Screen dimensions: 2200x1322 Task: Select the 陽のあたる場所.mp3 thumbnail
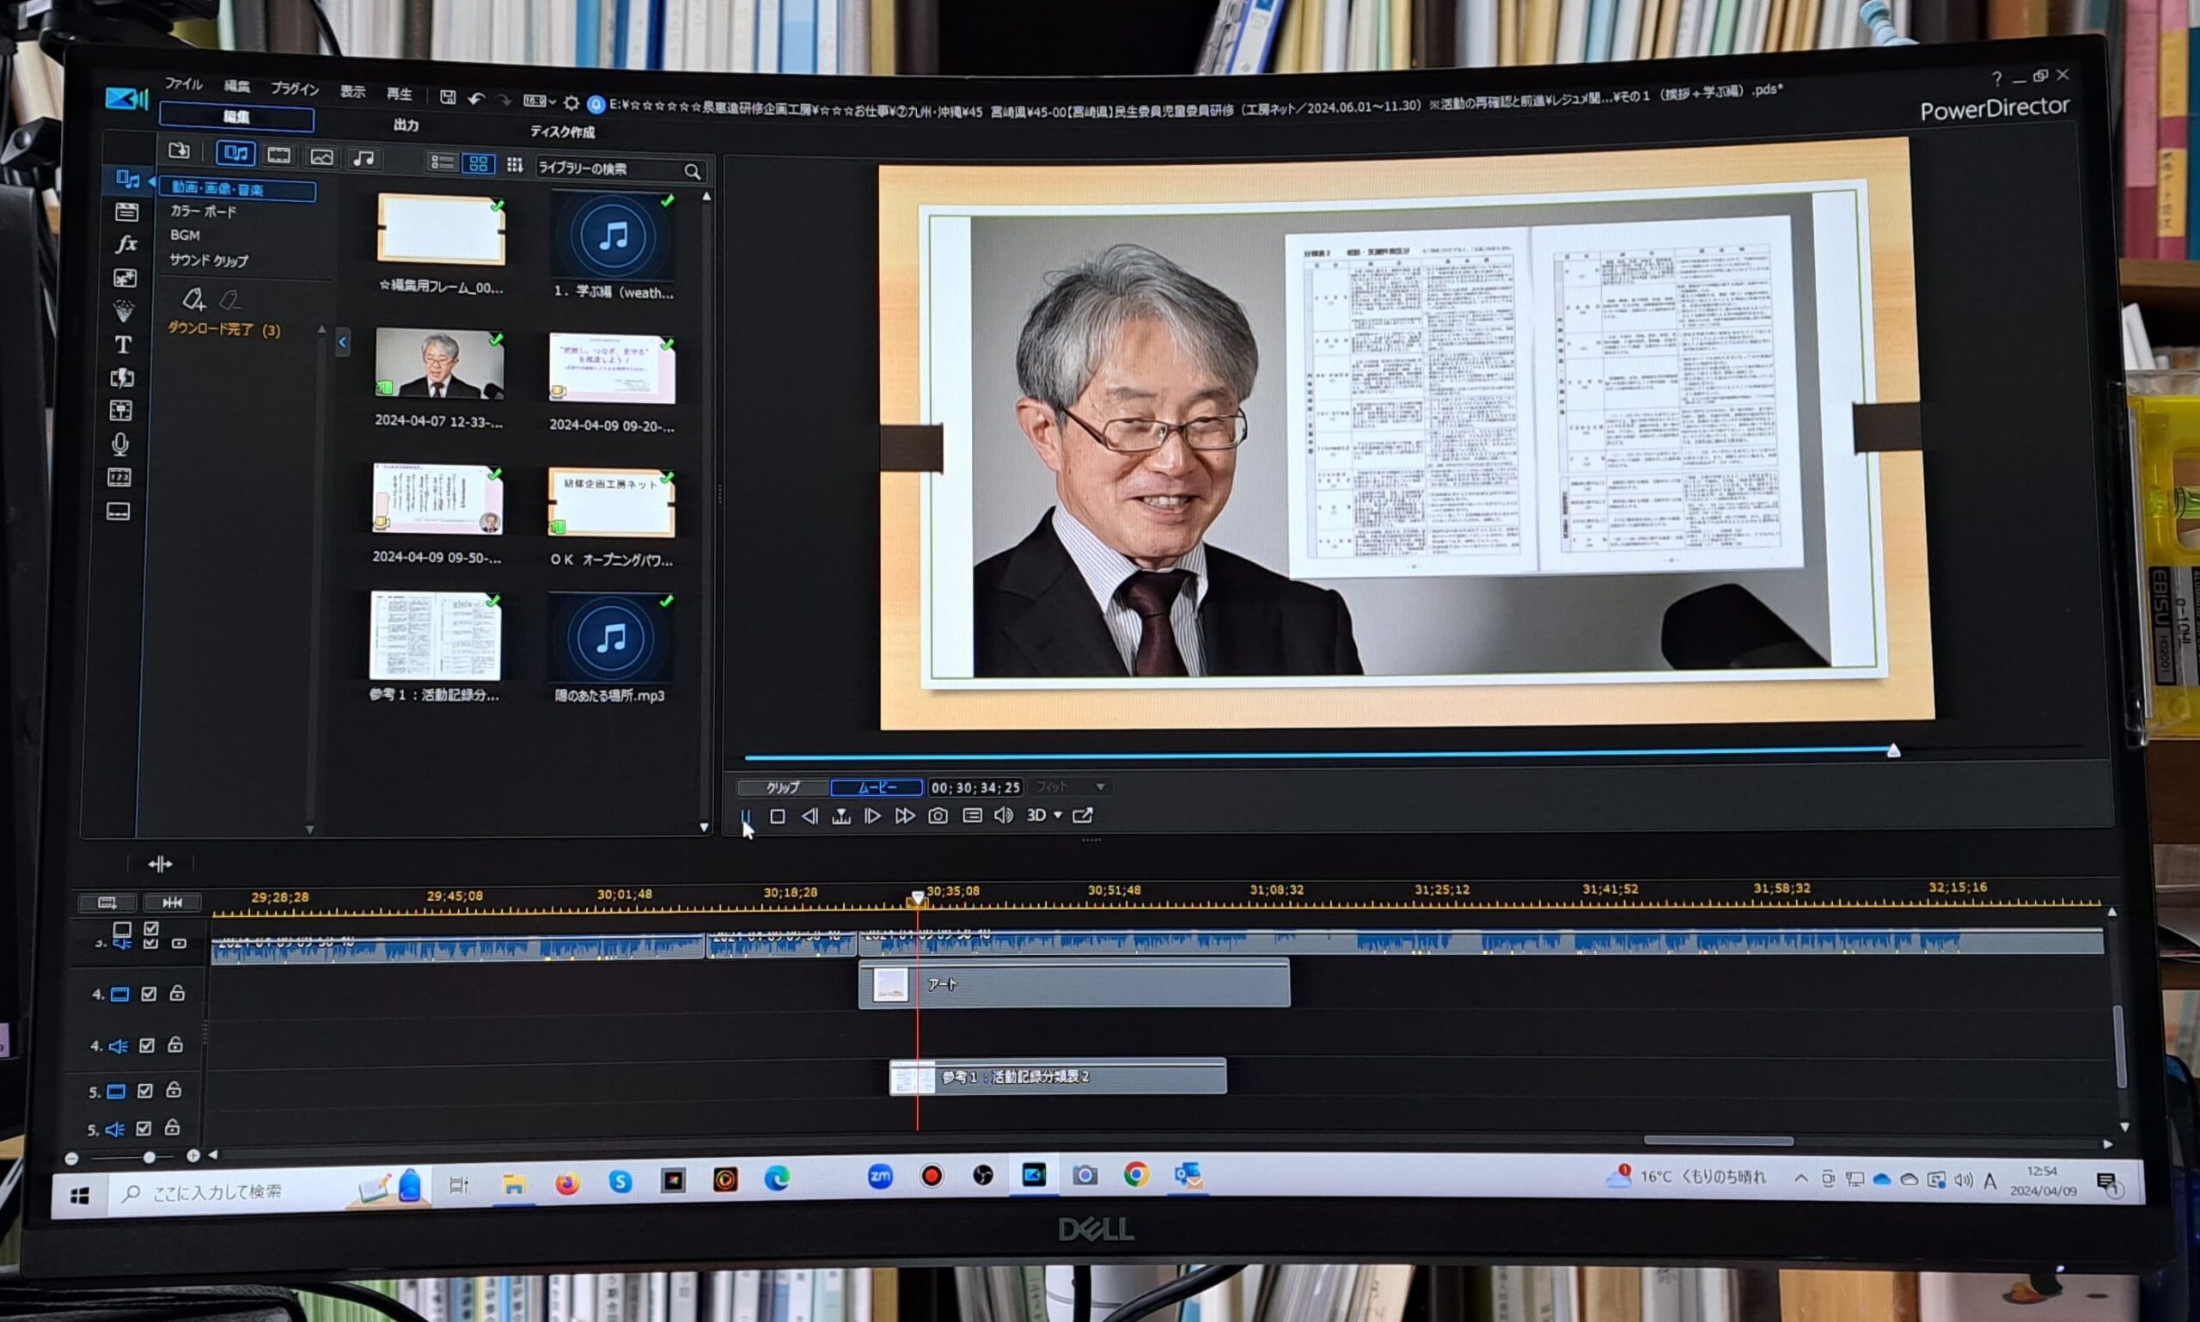point(611,639)
